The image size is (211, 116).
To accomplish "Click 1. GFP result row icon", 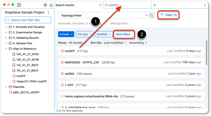I will 62,85.
